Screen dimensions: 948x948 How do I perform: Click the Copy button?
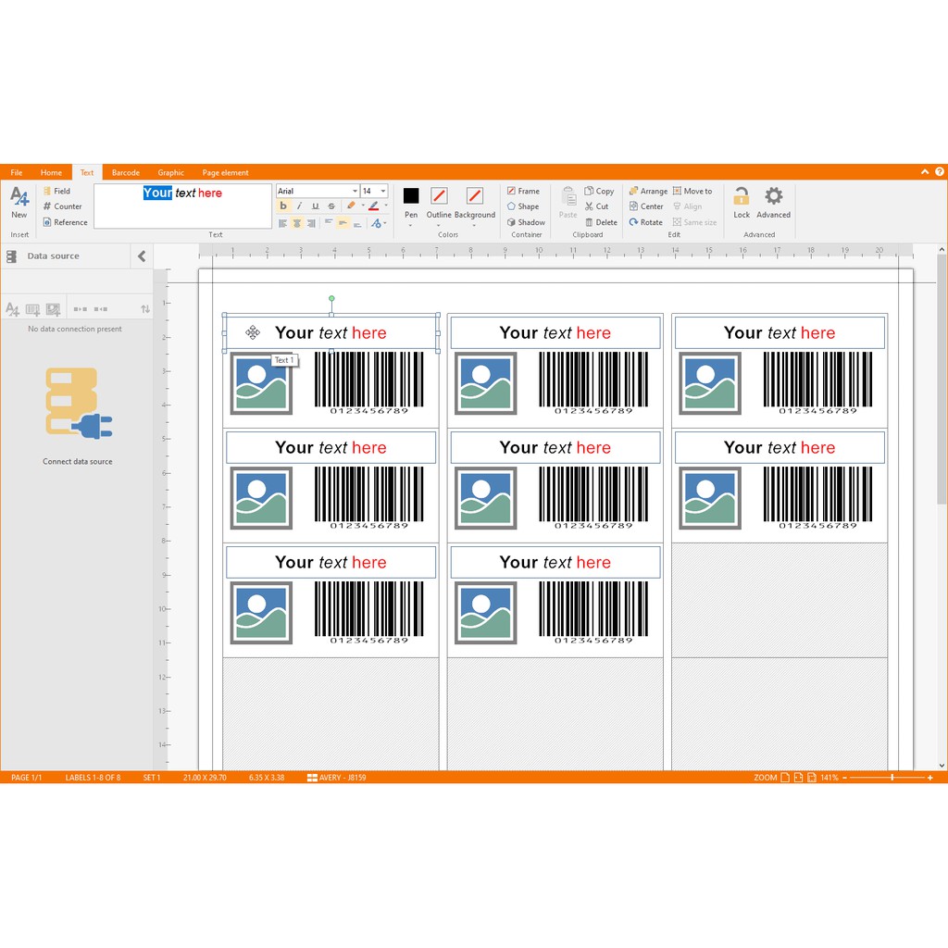click(x=598, y=191)
